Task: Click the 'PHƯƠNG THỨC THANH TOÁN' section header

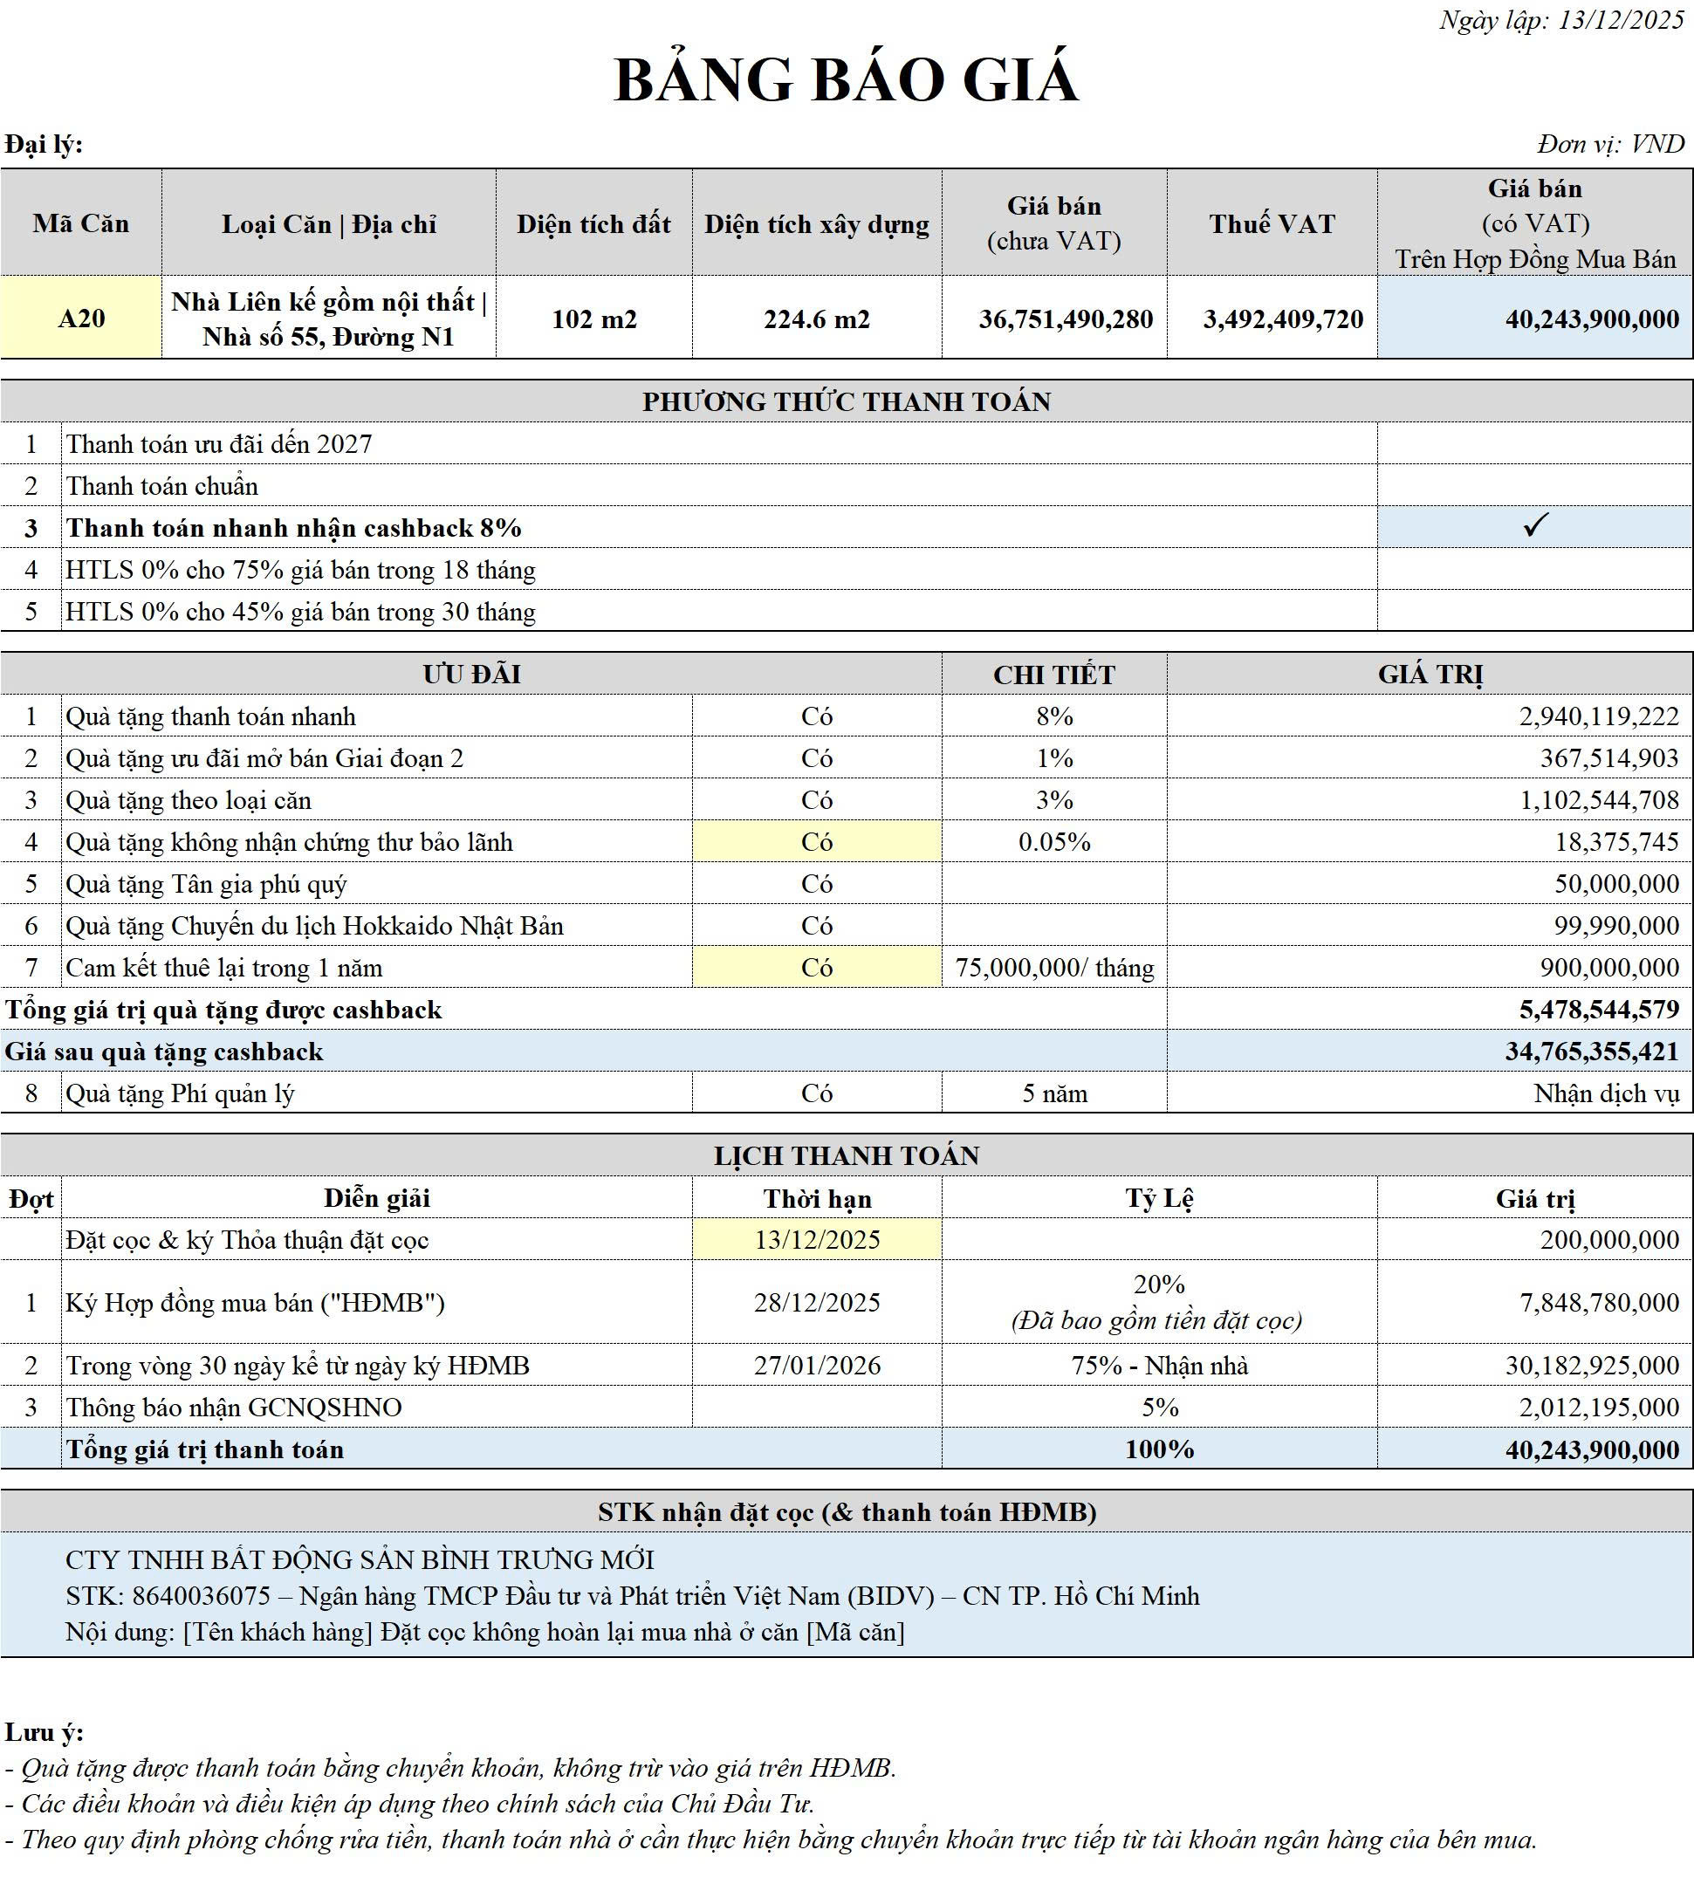Action: click(845, 402)
